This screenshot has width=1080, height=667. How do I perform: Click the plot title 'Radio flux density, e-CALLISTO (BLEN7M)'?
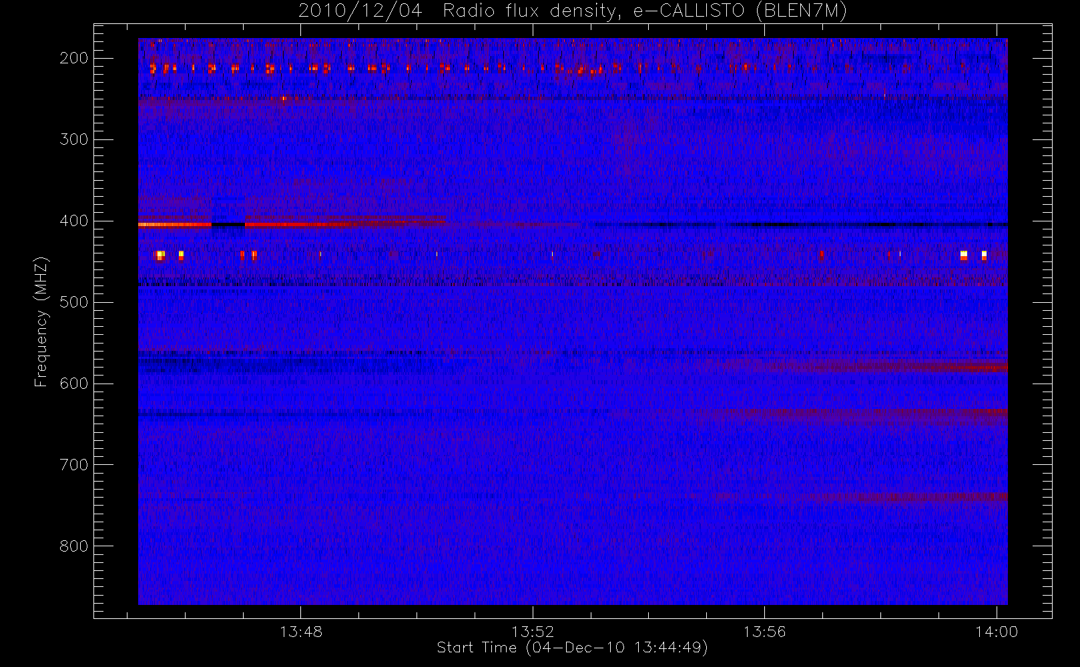coord(645,11)
